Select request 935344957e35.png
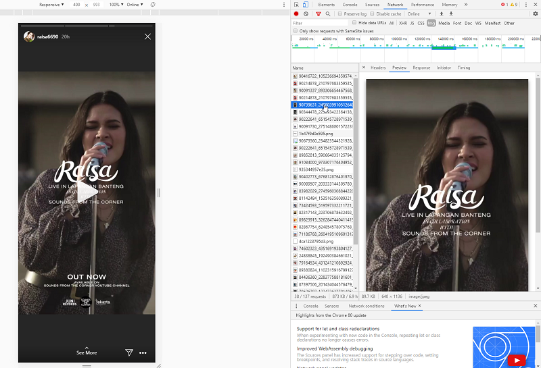 pyautogui.click(x=323, y=169)
